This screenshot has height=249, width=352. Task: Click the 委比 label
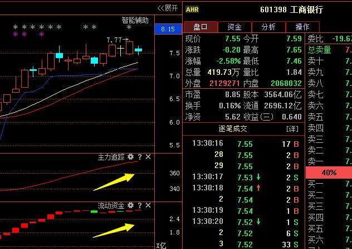coord(315,39)
